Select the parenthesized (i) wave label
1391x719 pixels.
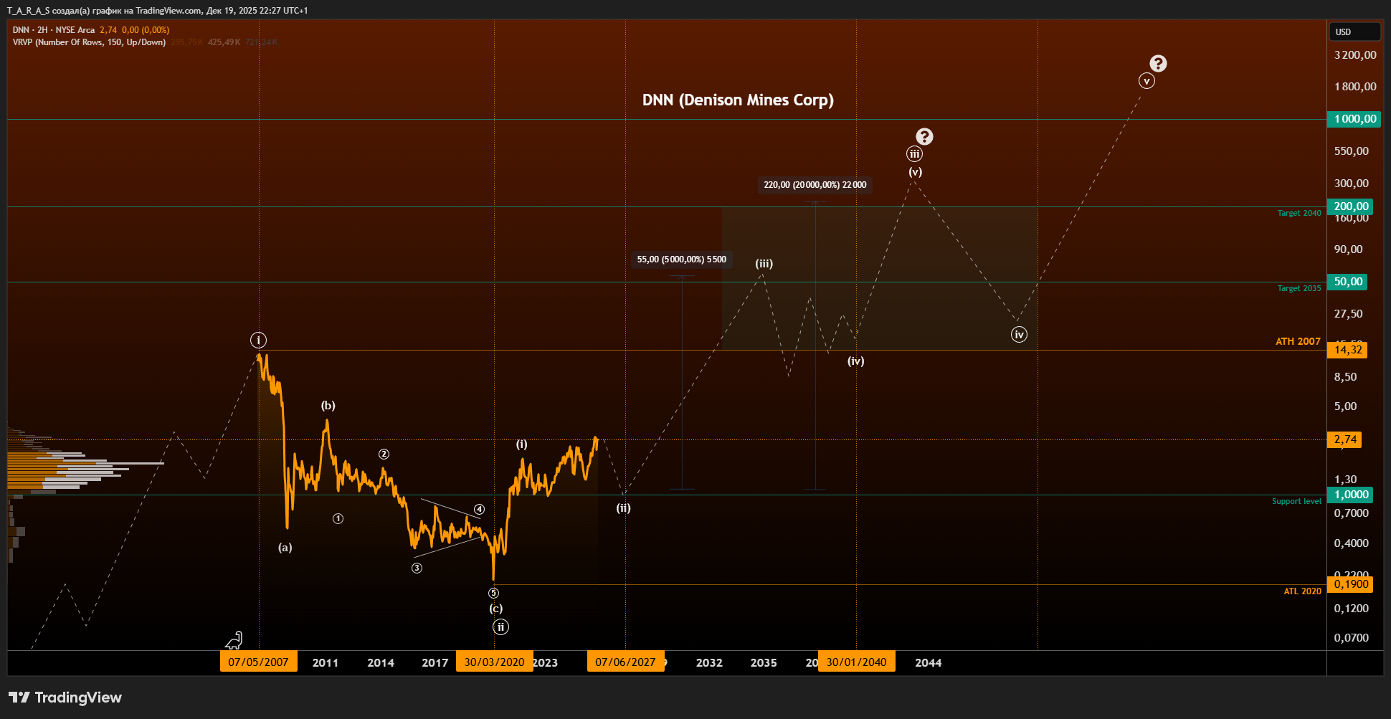521,444
